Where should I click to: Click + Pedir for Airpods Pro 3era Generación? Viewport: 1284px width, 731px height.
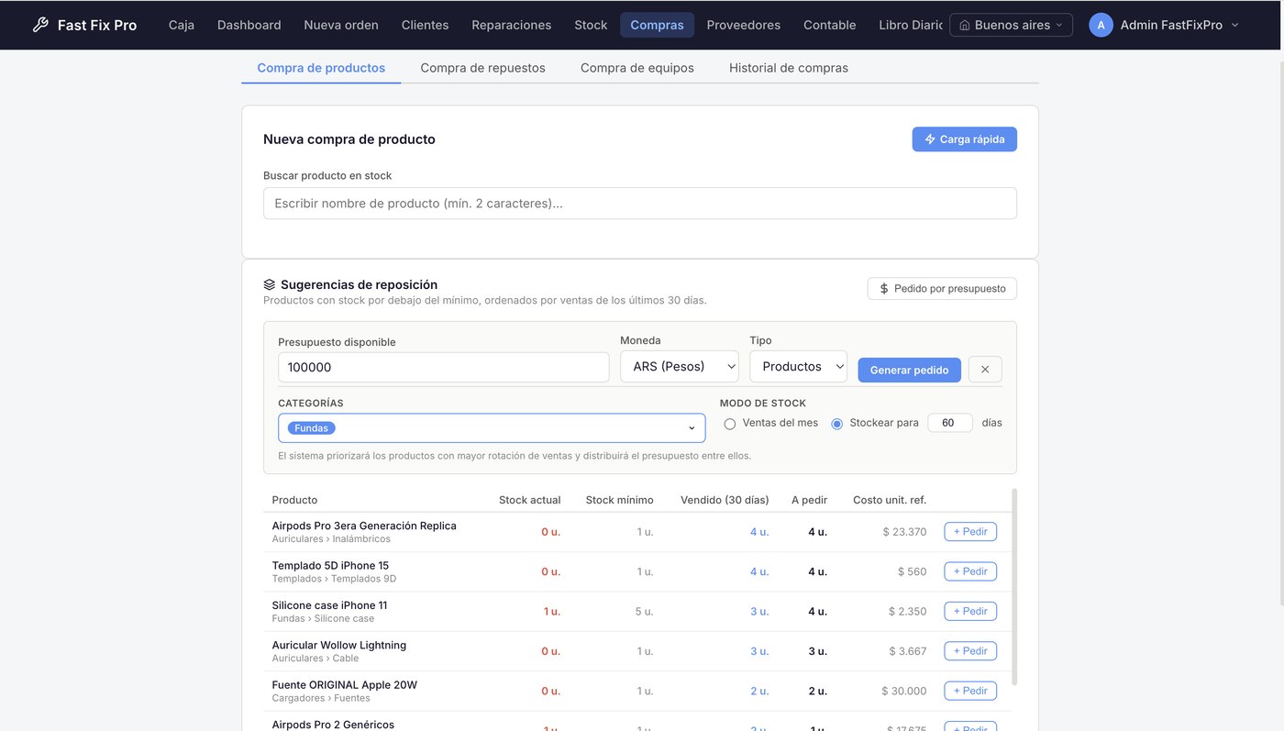click(970, 532)
